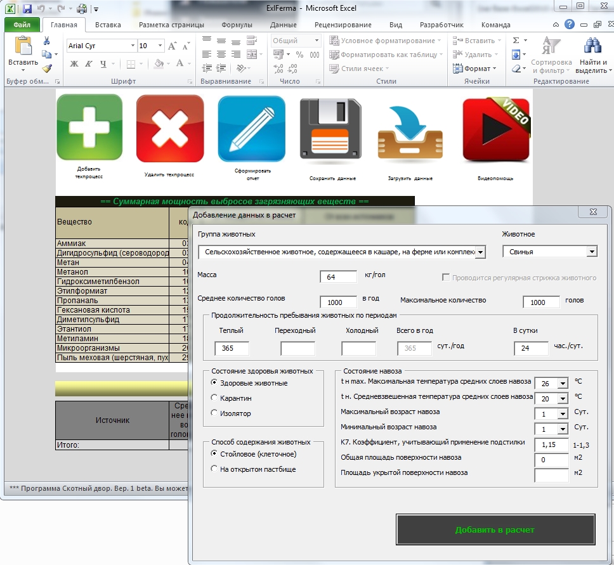Open the Животное dropdown showing Свинья
The height and width of the screenshot is (565, 614).
click(x=592, y=251)
